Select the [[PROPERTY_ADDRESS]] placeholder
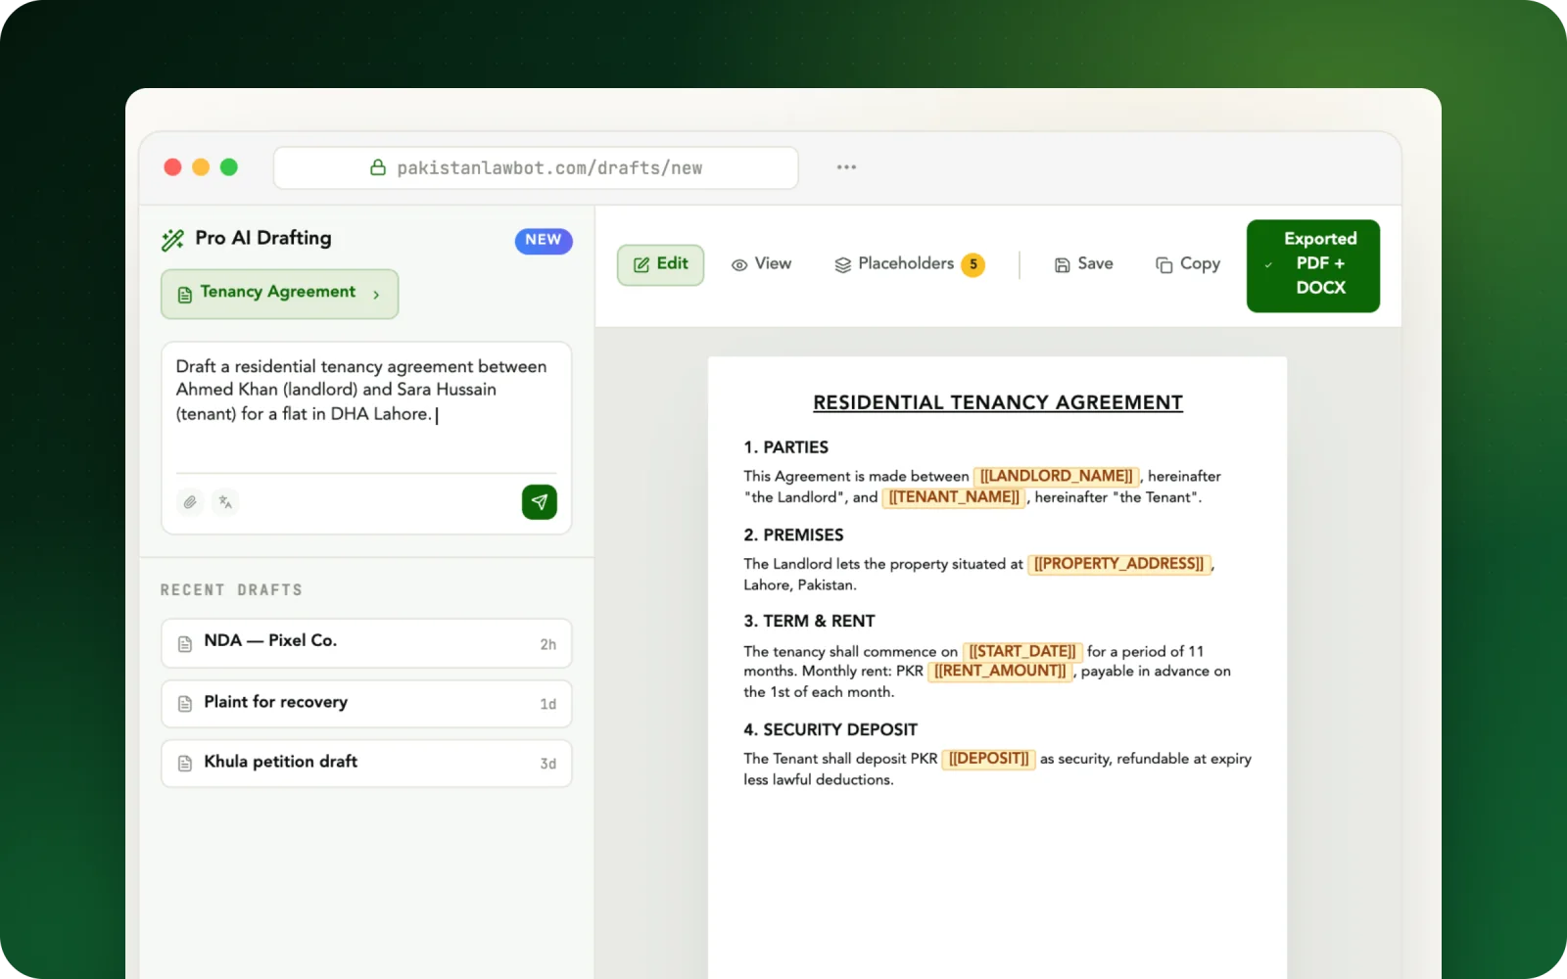Screen dimensions: 1567x979 [1119, 564]
